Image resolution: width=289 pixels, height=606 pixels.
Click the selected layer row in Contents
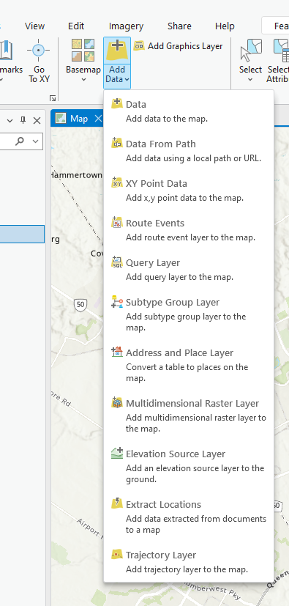[22, 234]
